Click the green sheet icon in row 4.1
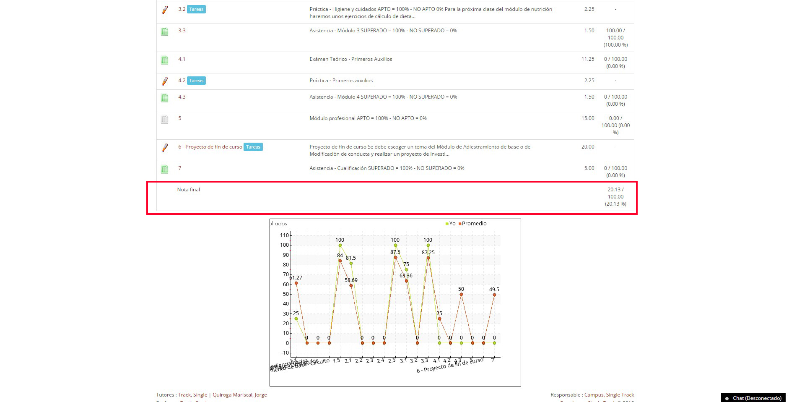The image size is (789, 402). tap(165, 60)
